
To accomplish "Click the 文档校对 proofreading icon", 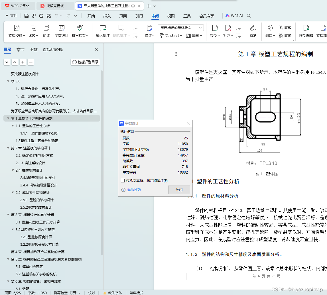I will 17,28.
